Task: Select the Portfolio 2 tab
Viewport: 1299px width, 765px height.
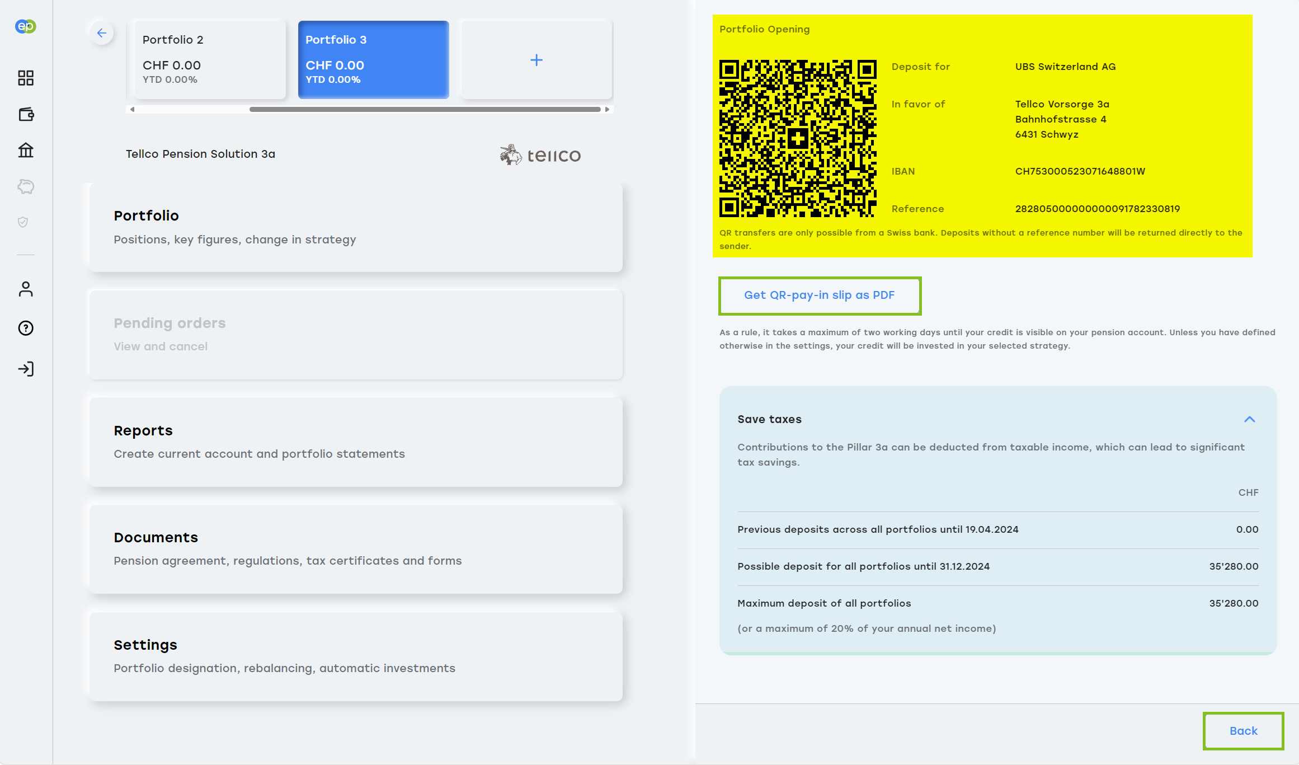Action: 210,59
